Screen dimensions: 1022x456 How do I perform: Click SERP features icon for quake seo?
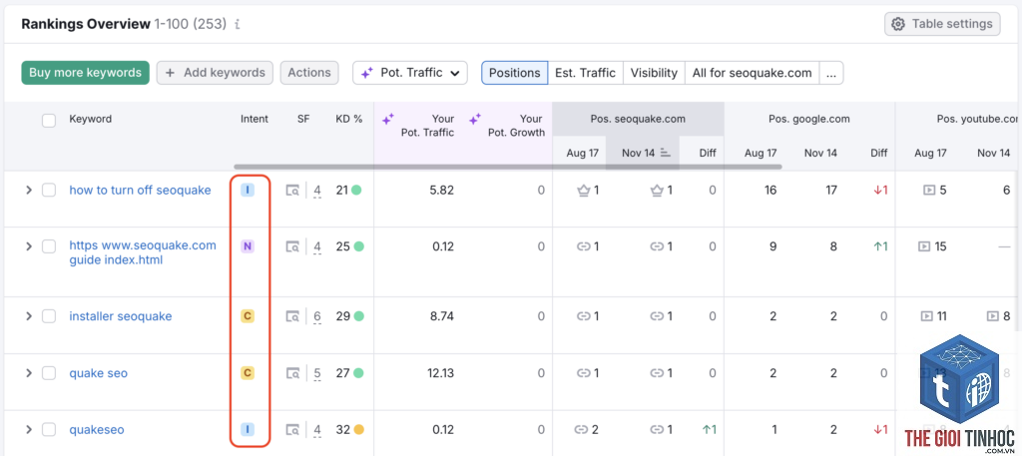click(x=292, y=374)
